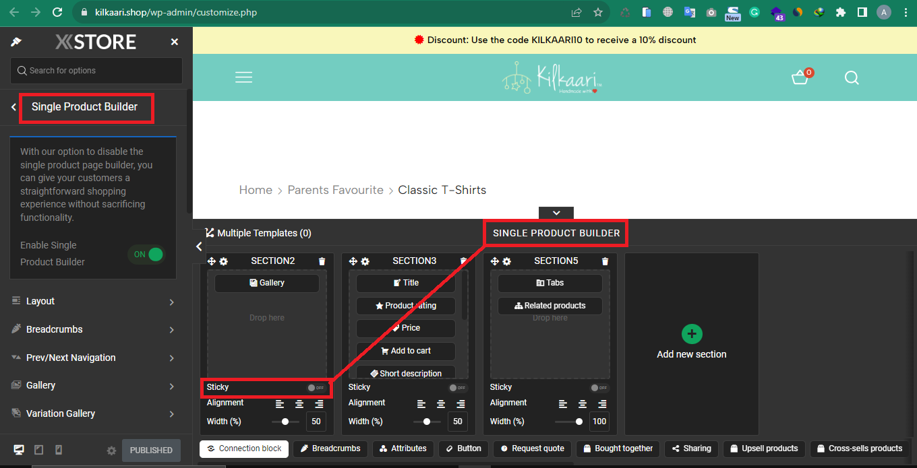This screenshot has height=468, width=917.
Task: Align SECTION2 content to center
Action: 299,404
